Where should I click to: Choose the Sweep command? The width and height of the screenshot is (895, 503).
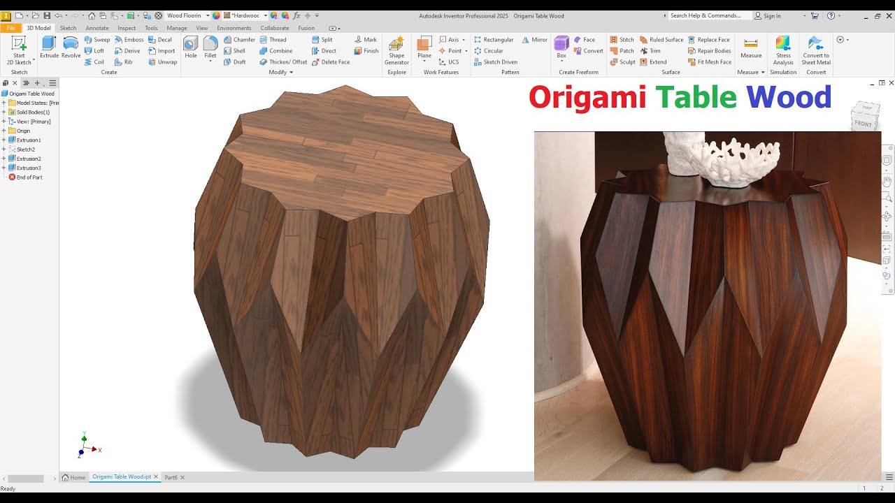(97, 40)
